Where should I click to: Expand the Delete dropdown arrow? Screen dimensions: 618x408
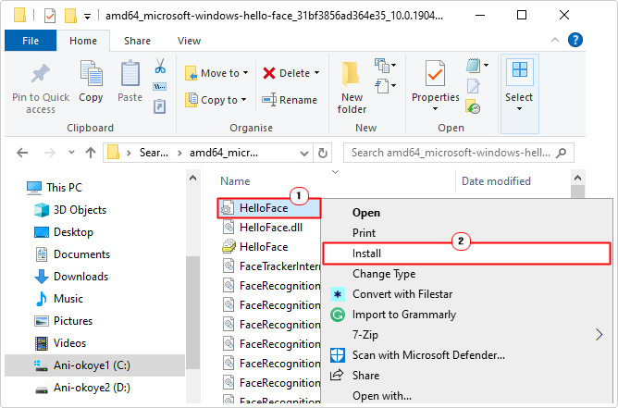point(317,73)
